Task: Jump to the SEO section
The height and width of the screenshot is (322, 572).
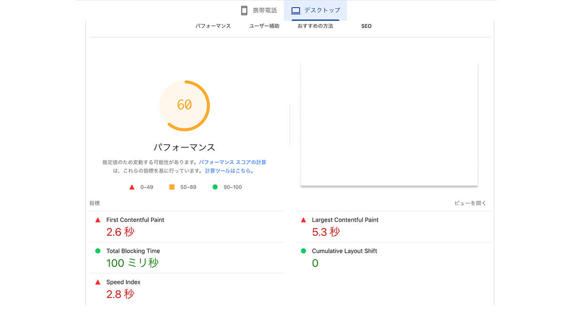Action: coord(366,26)
